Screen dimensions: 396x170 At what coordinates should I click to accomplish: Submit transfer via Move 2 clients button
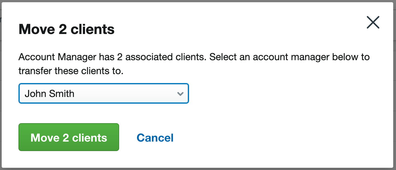(69, 137)
